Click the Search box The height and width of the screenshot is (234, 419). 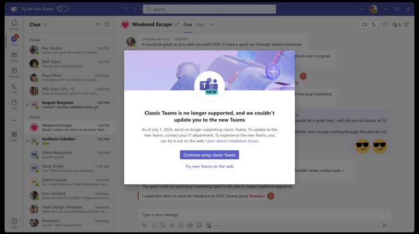point(210,9)
